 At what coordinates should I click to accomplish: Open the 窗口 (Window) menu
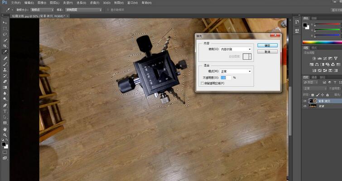pyautogui.click(x=132, y=3)
